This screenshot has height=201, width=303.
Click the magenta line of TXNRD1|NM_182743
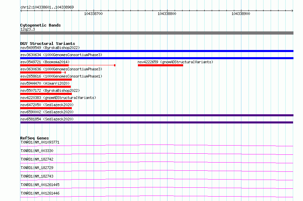[157, 179]
